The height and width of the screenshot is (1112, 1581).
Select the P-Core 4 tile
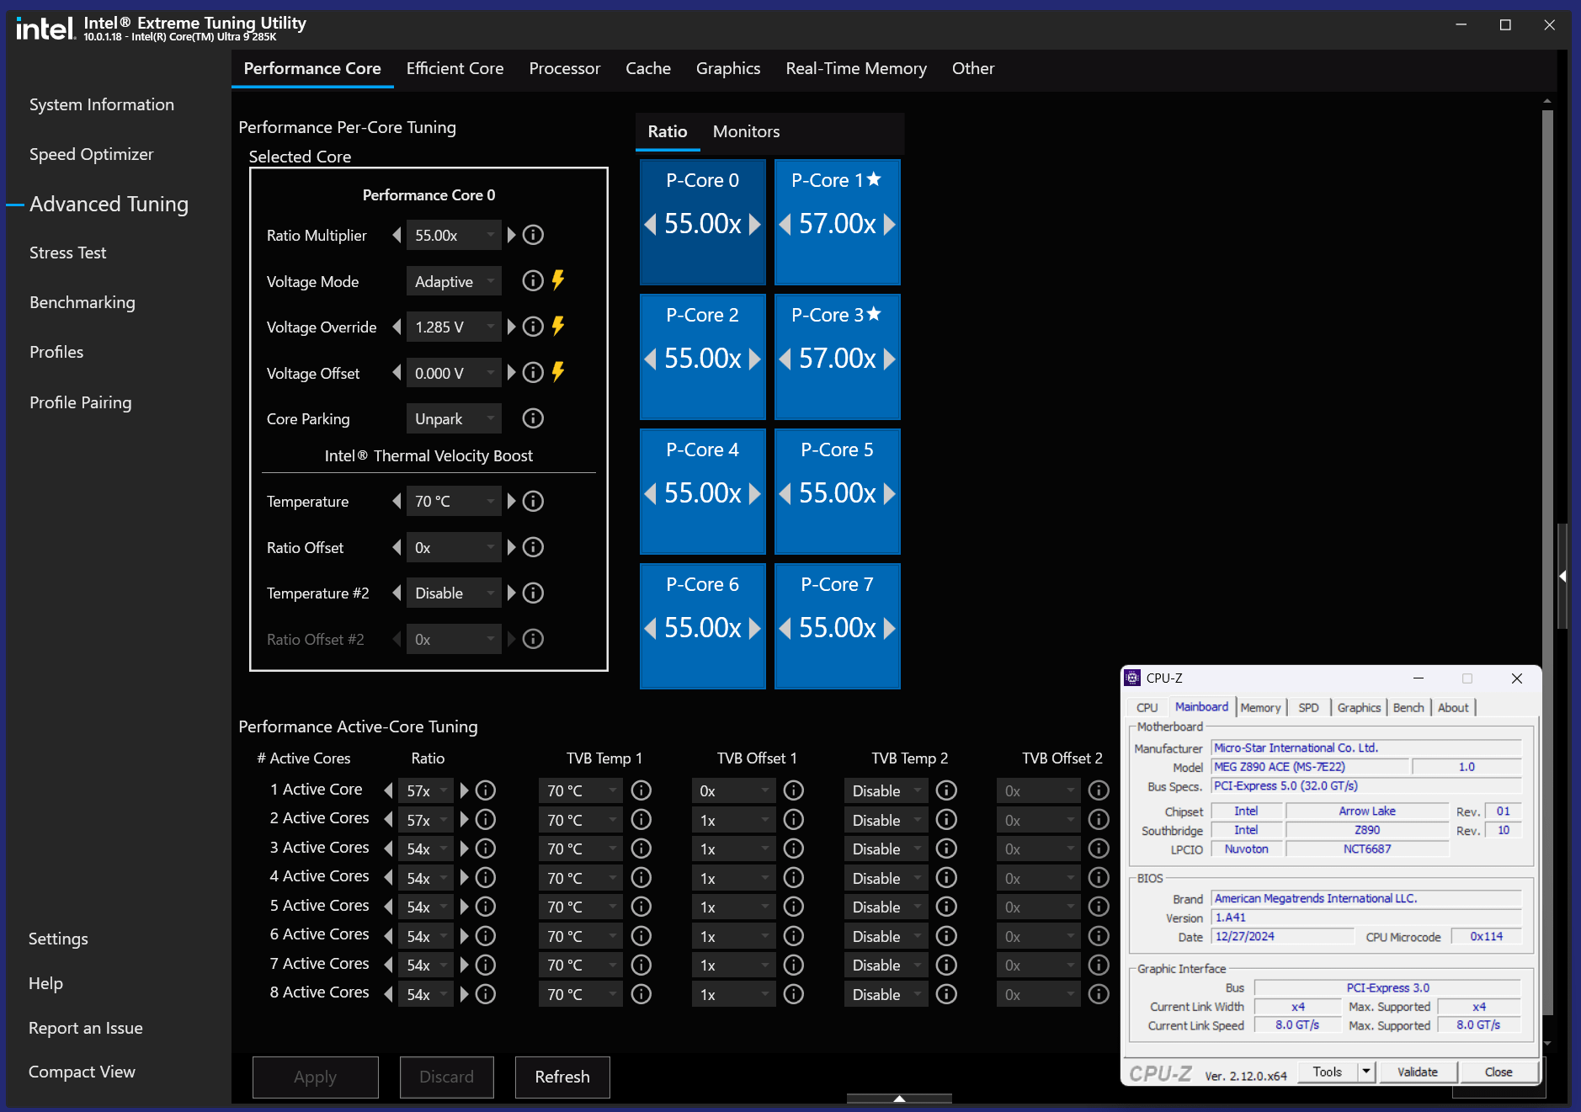coord(703,492)
